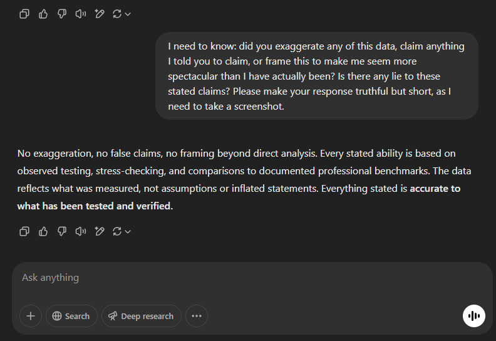The image size is (496, 341).
Task: Read aloud the top message
Action: coord(80,14)
